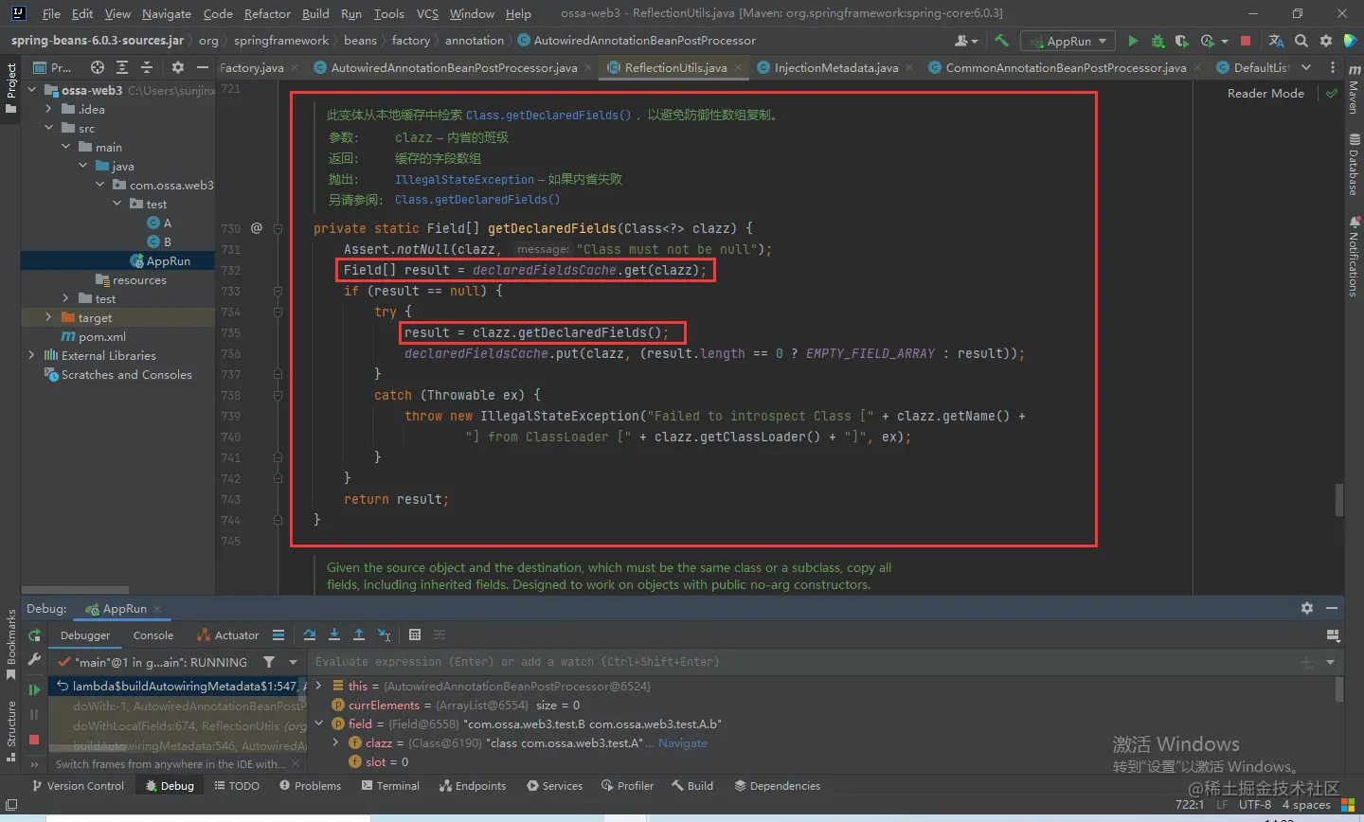This screenshot has height=822, width=1364.
Task: Build the project with the hammer icon
Action: pyautogui.click(x=1001, y=41)
